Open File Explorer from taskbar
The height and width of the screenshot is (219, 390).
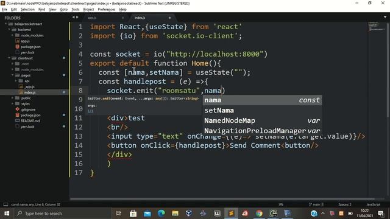175,214
